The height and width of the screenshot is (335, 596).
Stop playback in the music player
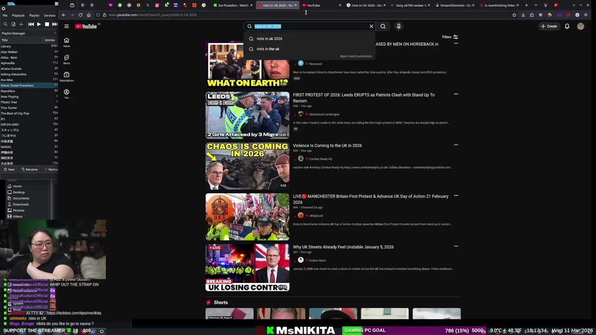(x=47, y=24)
